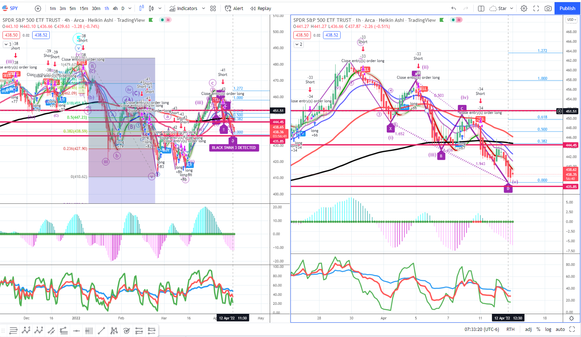Select the 1m timeframe

[x=53, y=8]
